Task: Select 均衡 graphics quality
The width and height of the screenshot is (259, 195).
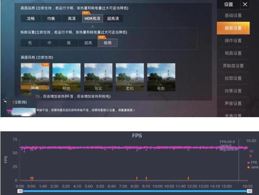Action: [x=51, y=18]
